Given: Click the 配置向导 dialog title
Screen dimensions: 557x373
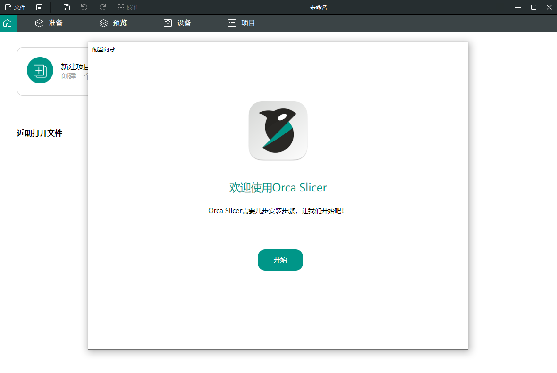Looking at the screenshot, I should [x=103, y=49].
